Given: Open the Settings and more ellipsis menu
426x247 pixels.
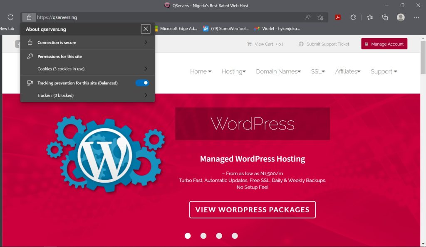Looking at the screenshot, I should click(x=416, y=17).
